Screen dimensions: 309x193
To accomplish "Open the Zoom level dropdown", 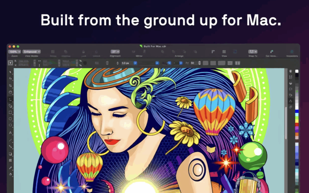I will [x=14, y=52].
